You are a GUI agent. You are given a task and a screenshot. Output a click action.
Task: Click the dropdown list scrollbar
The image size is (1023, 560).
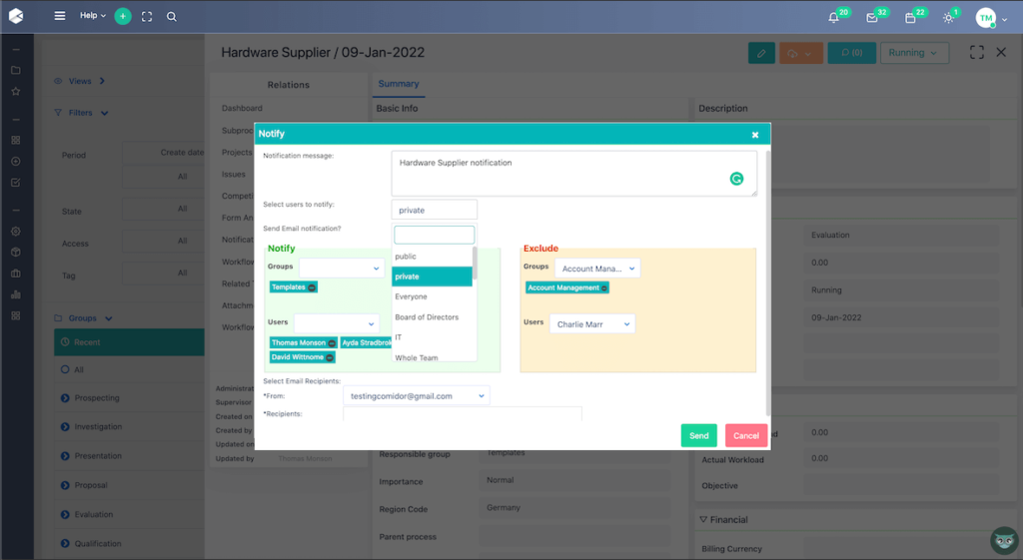475,263
